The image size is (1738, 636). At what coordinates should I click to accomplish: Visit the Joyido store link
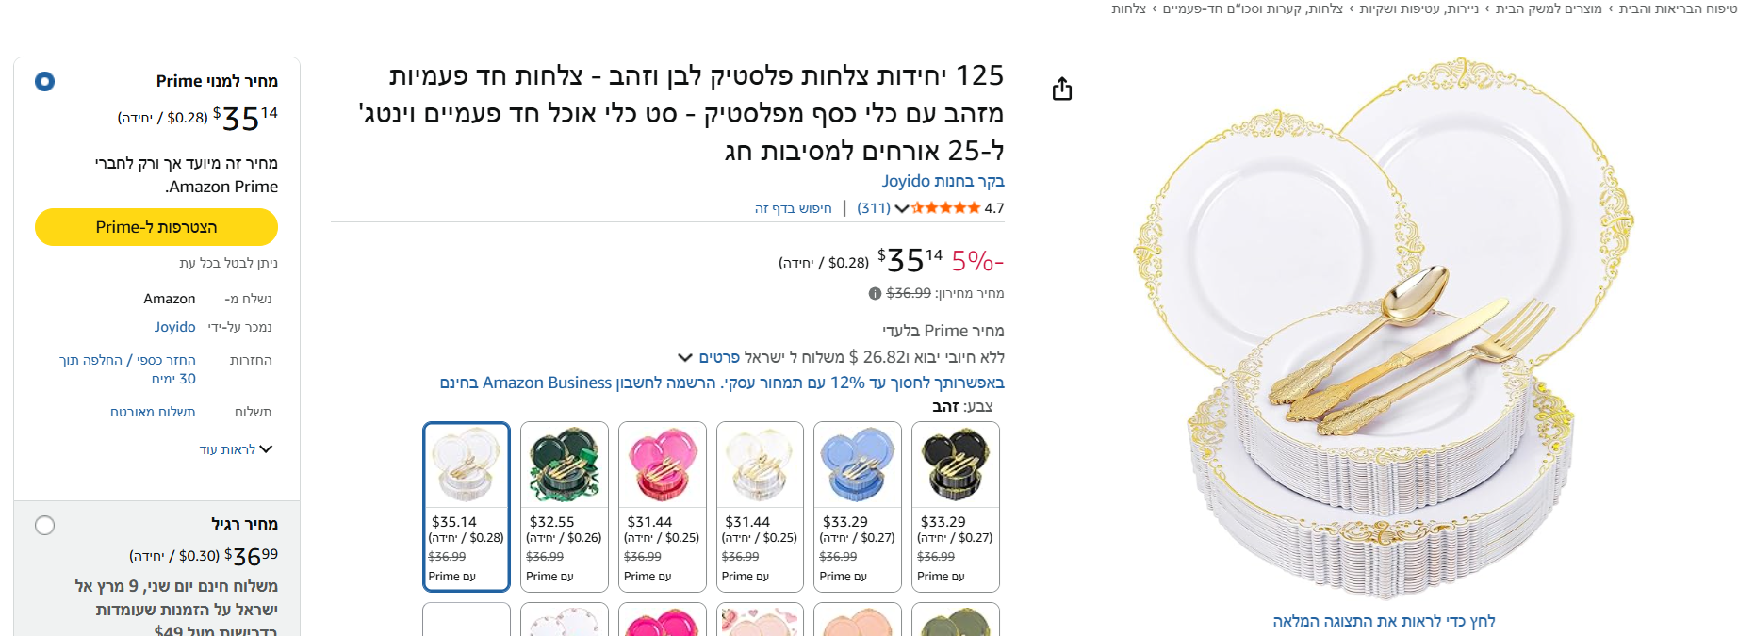(943, 181)
